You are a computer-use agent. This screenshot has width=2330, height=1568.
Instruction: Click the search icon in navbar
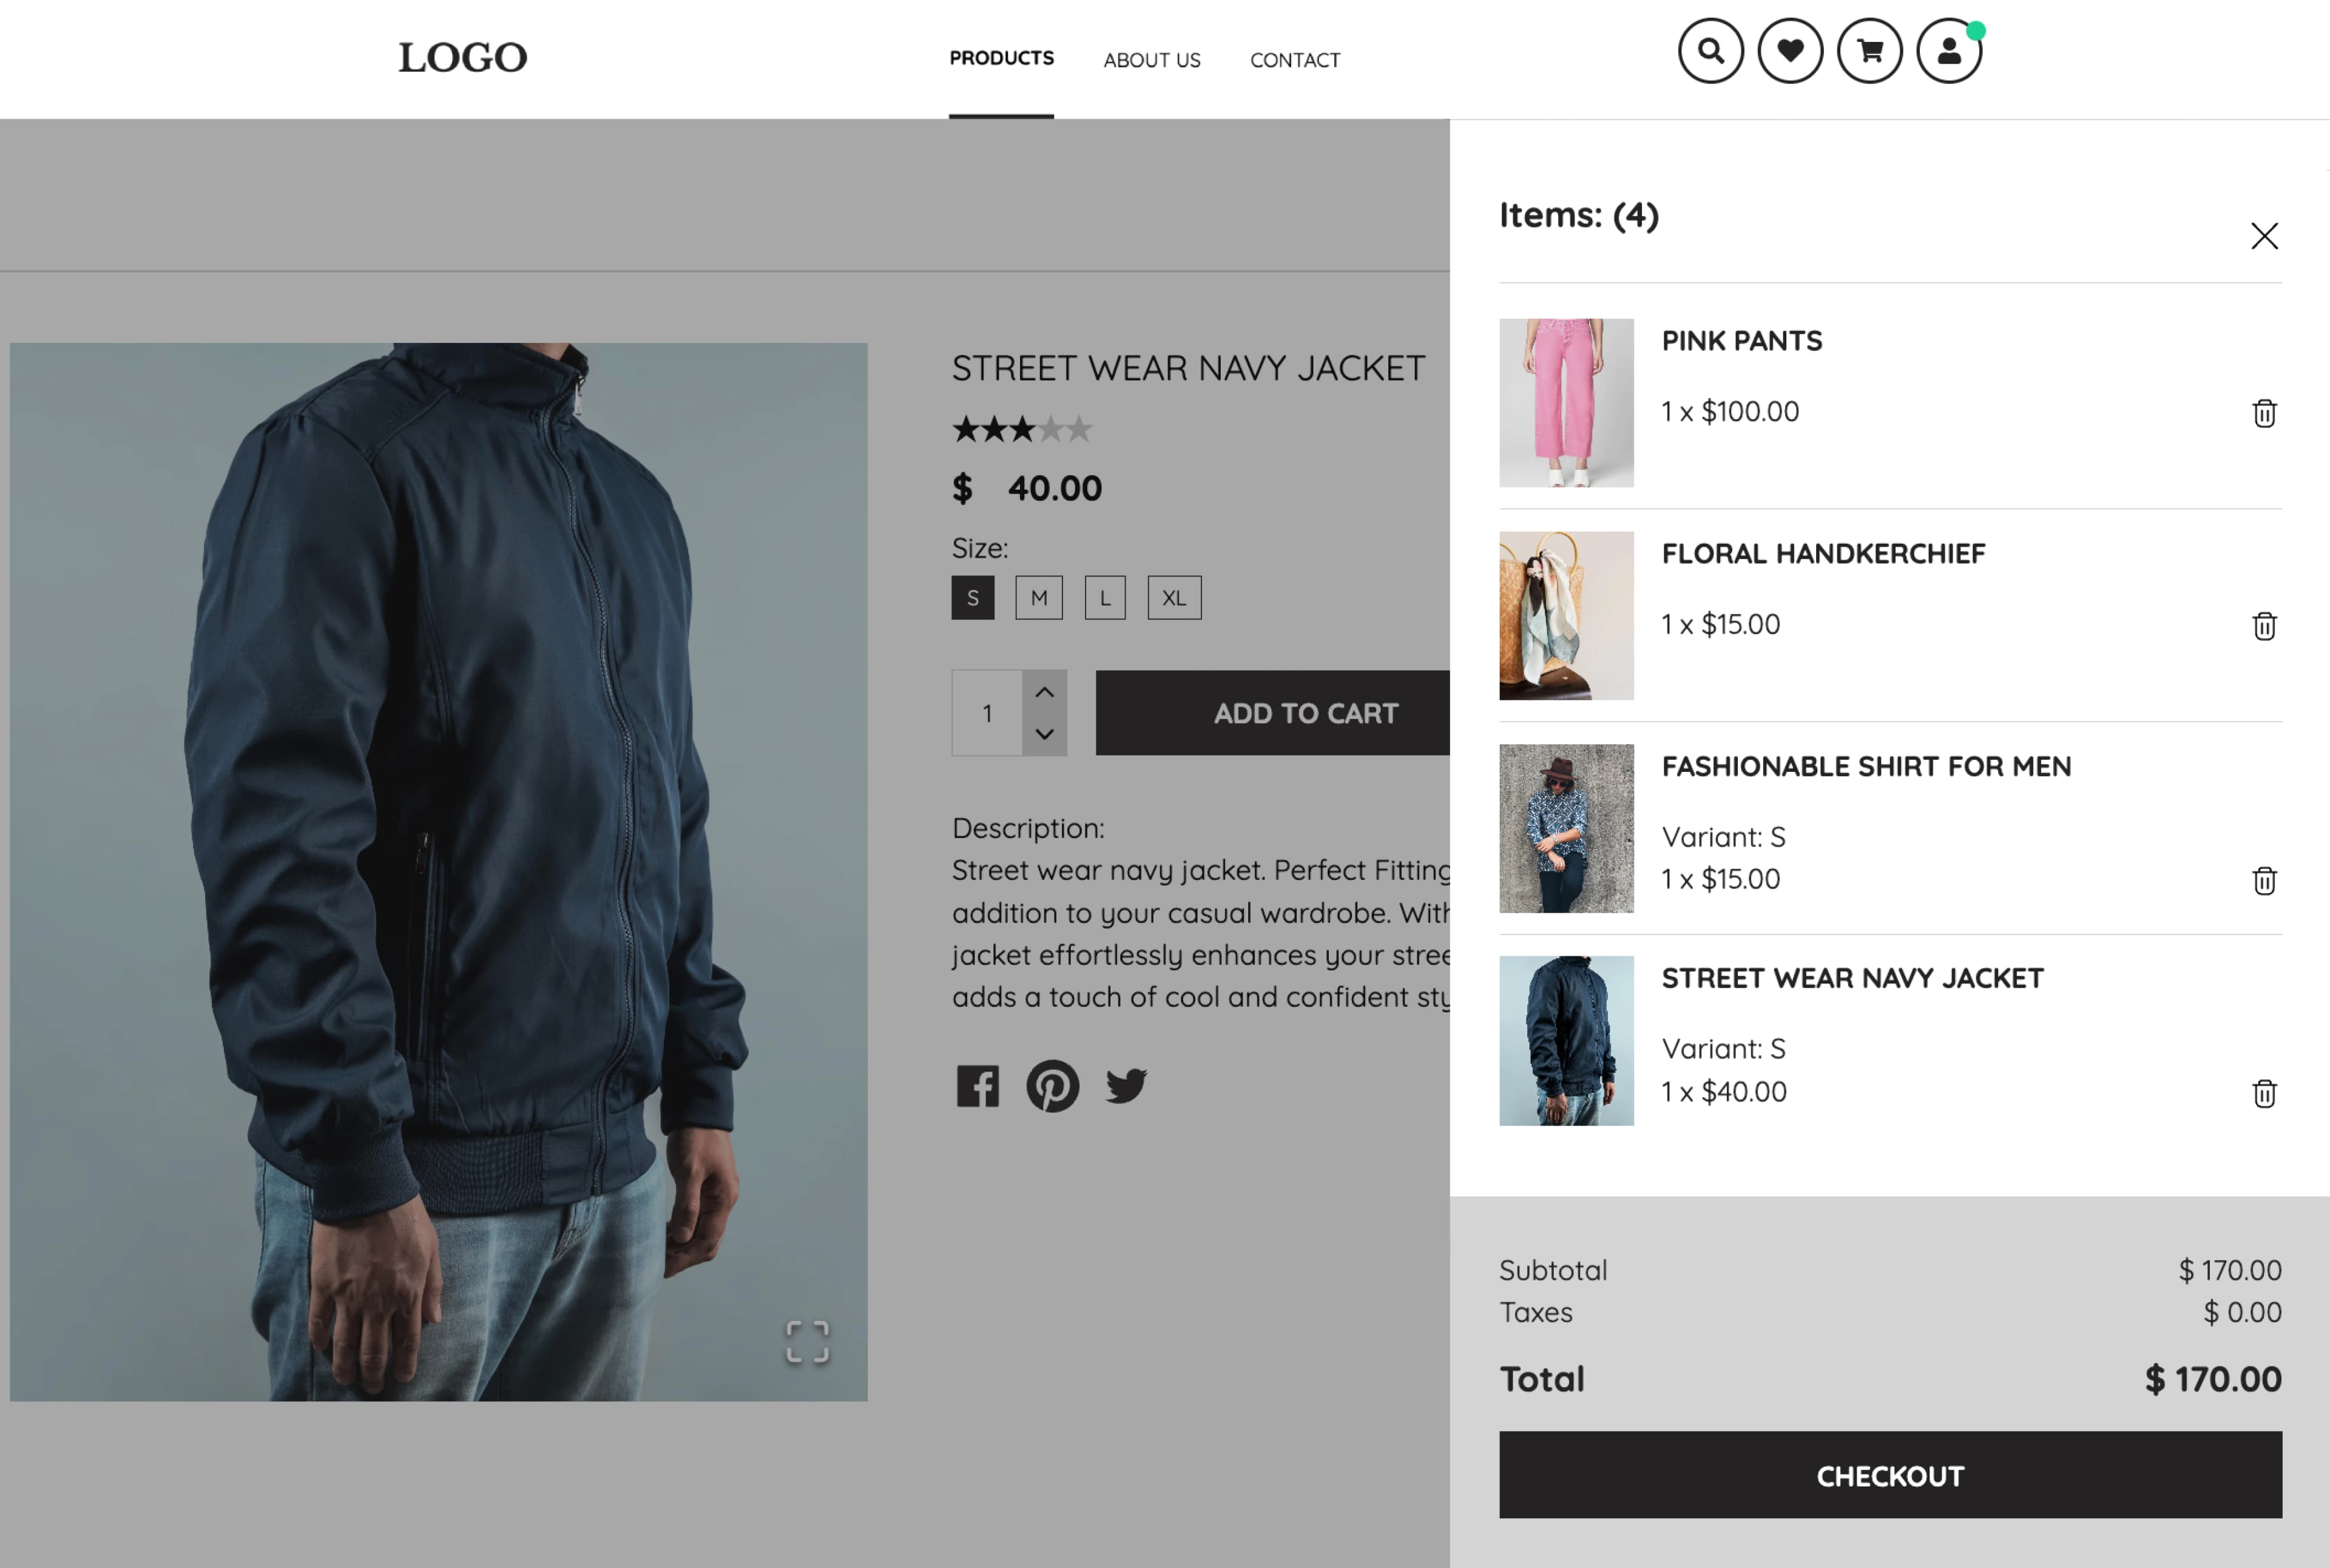click(x=1709, y=51)
